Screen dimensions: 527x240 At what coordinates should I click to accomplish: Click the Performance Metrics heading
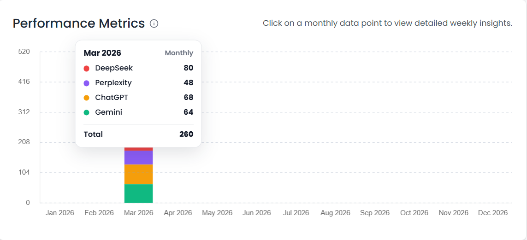coord(79,23)
